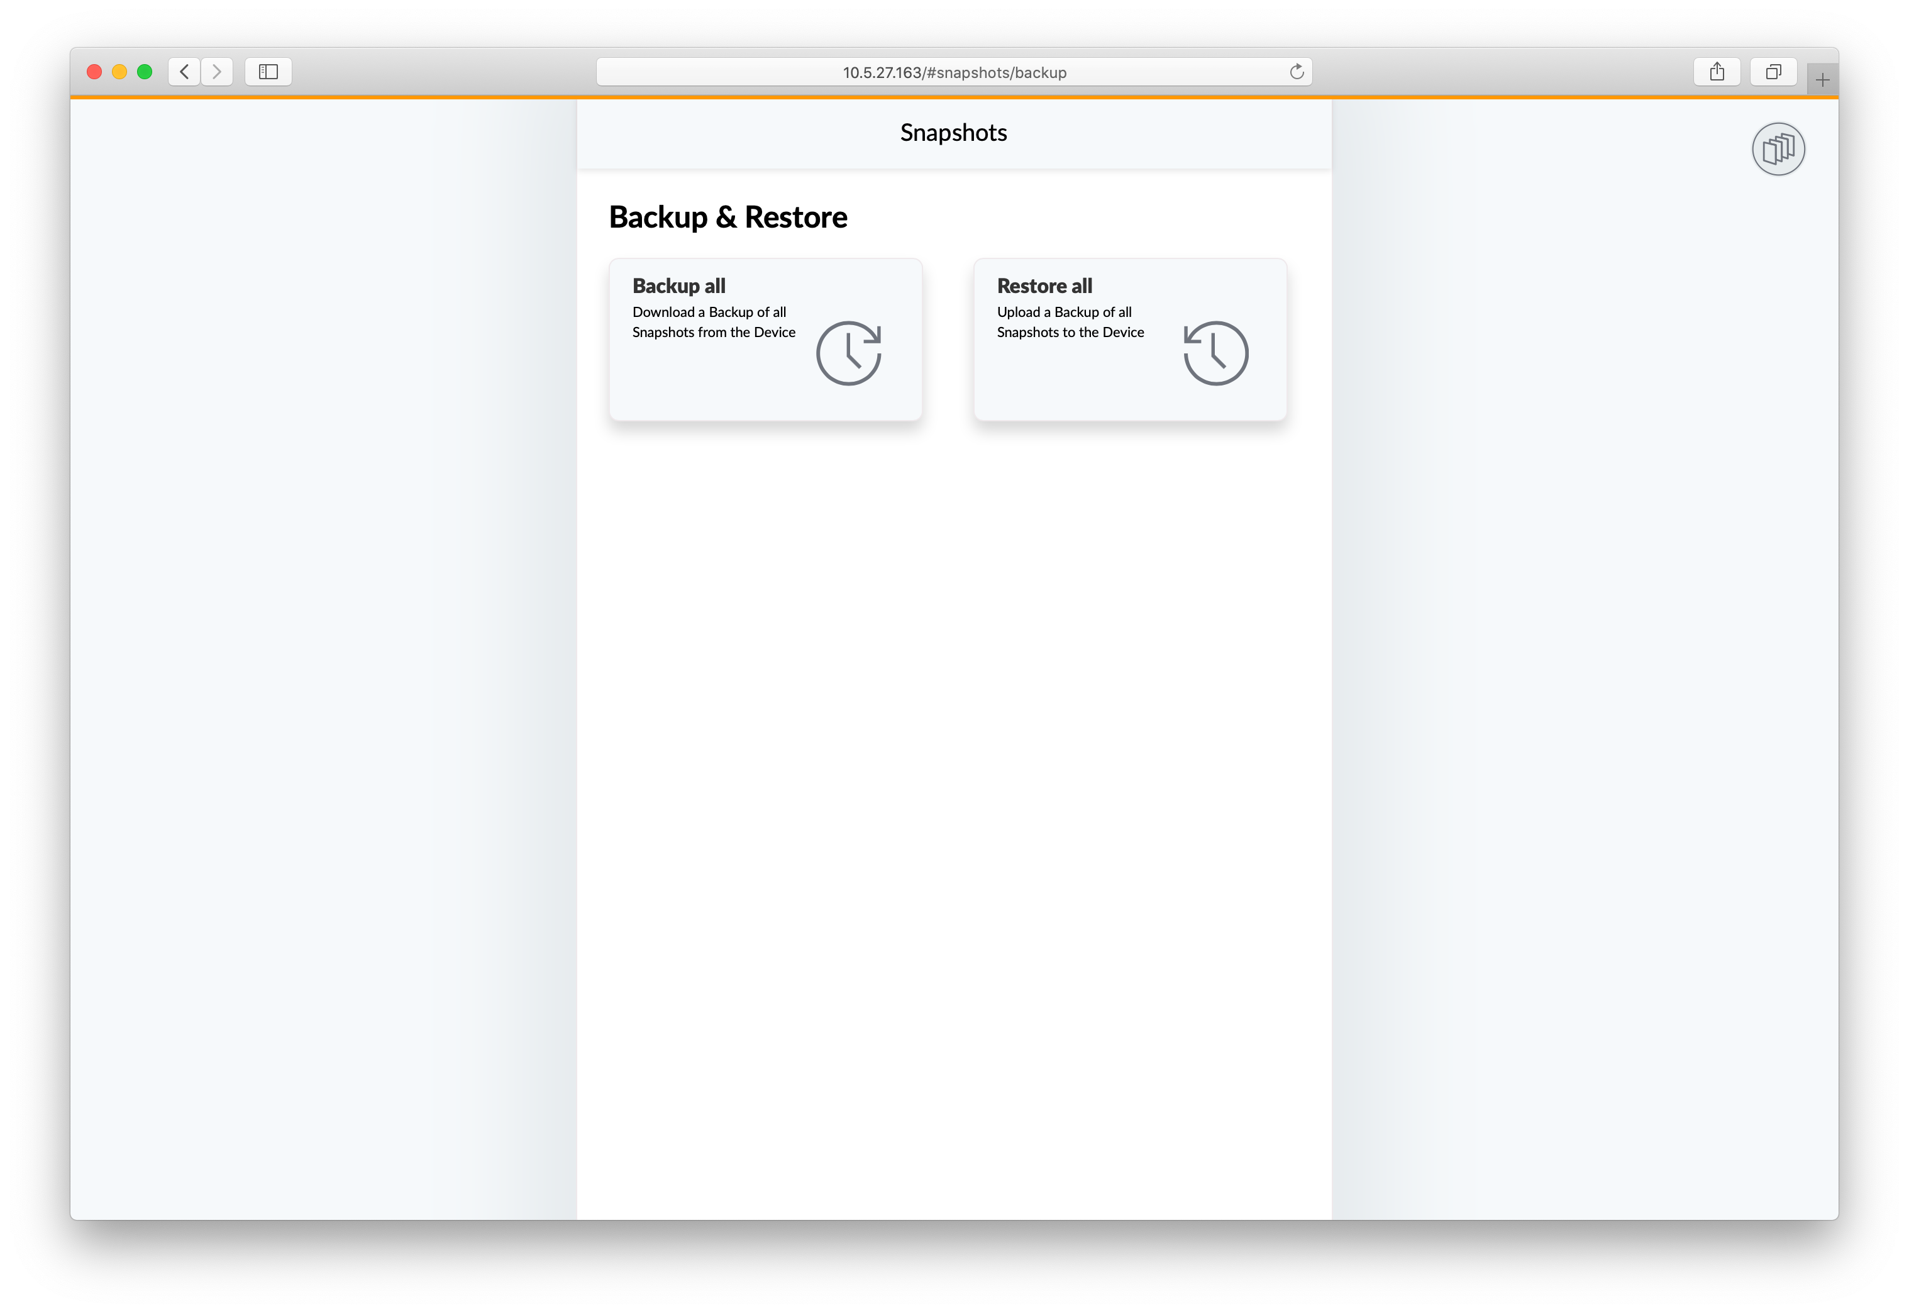Toggle the Safari sidebar button
This screenshot has width=1909, height=1313.
tap(268, 72)
